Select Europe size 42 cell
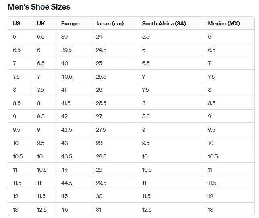 pyautogui.click(x=64, y=116)
